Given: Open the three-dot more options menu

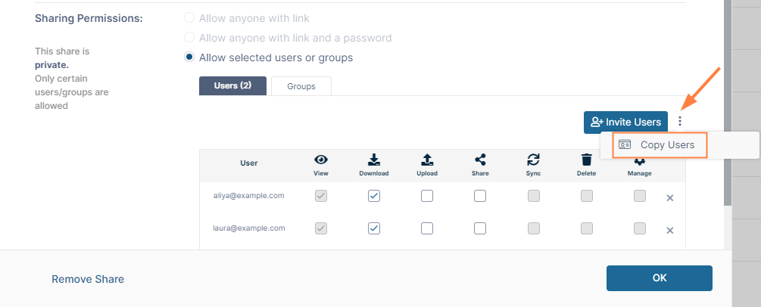Looking at the screenshot, I should coord(680,121).
